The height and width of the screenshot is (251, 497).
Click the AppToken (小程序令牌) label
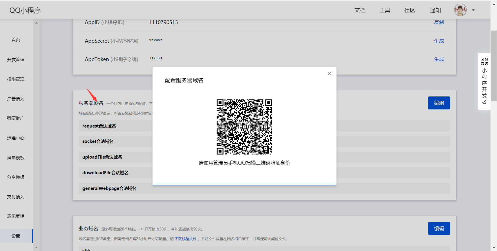[x=112, y=59]
